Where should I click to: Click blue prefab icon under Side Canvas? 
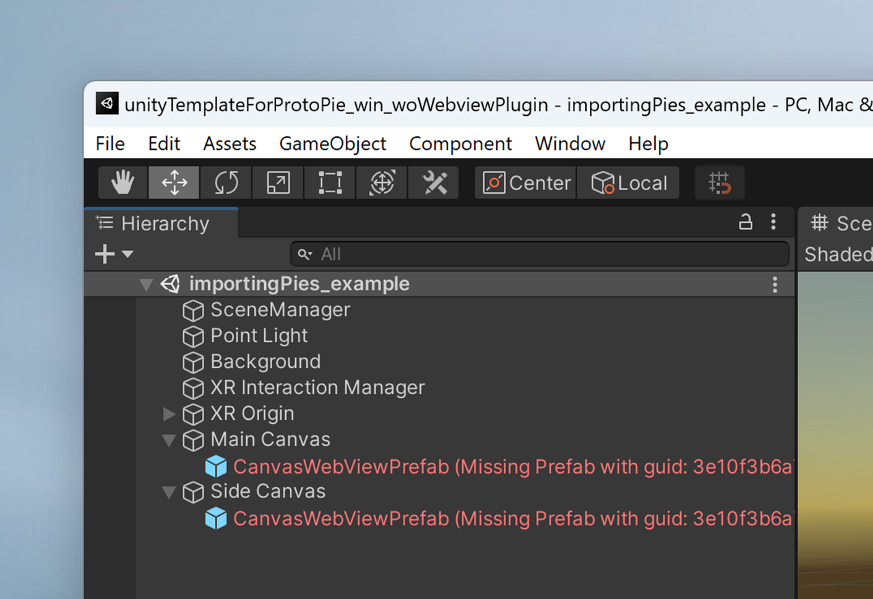click(216, 519)
